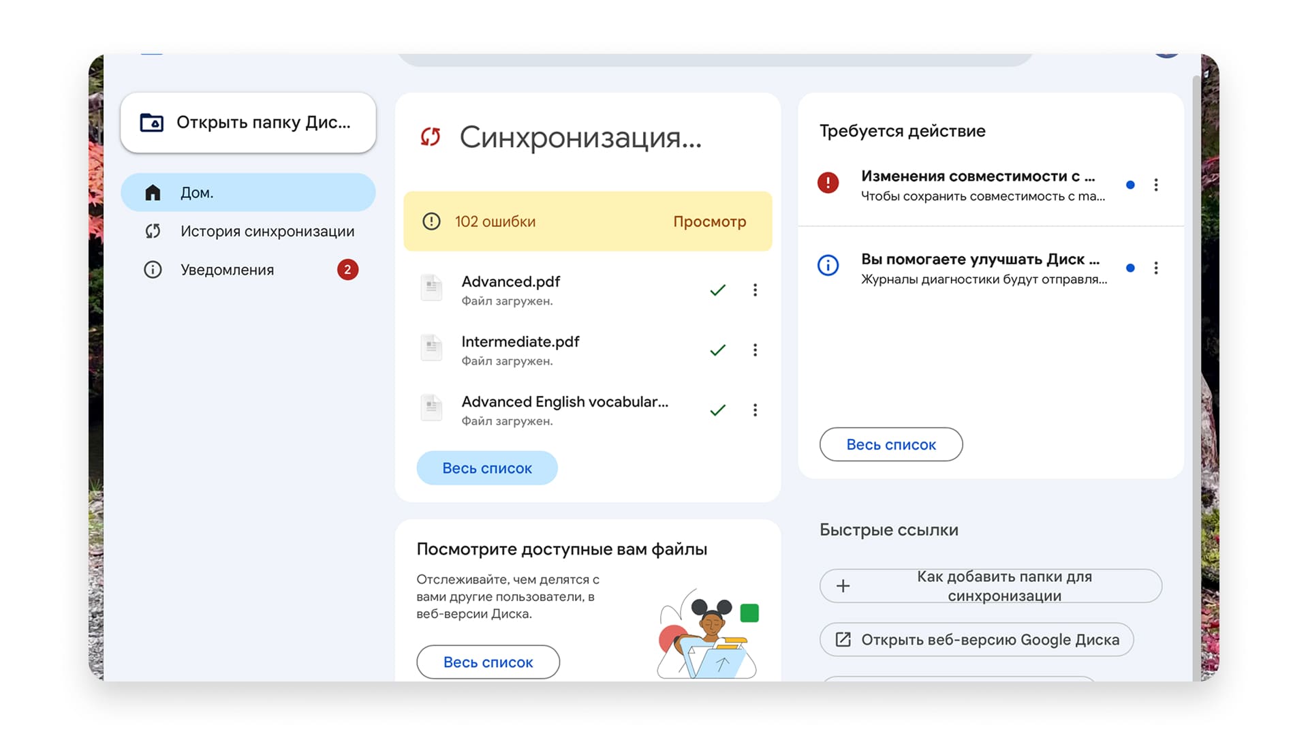Click Весь список under the sync file list
1308x736 pixels.
(x=486, y=467)
